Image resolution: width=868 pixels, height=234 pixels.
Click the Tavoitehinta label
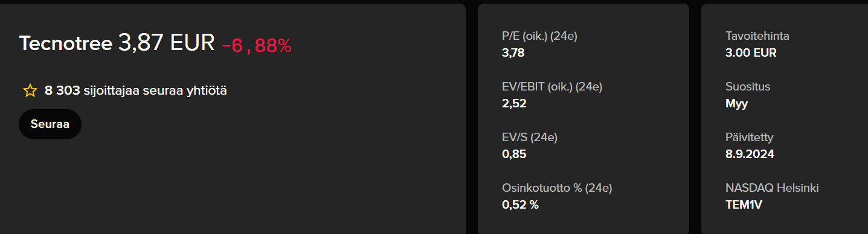pyautogui.click(x=757, y=36)
